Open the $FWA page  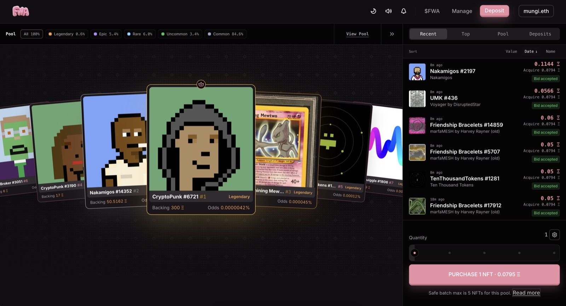coord(432,11)
